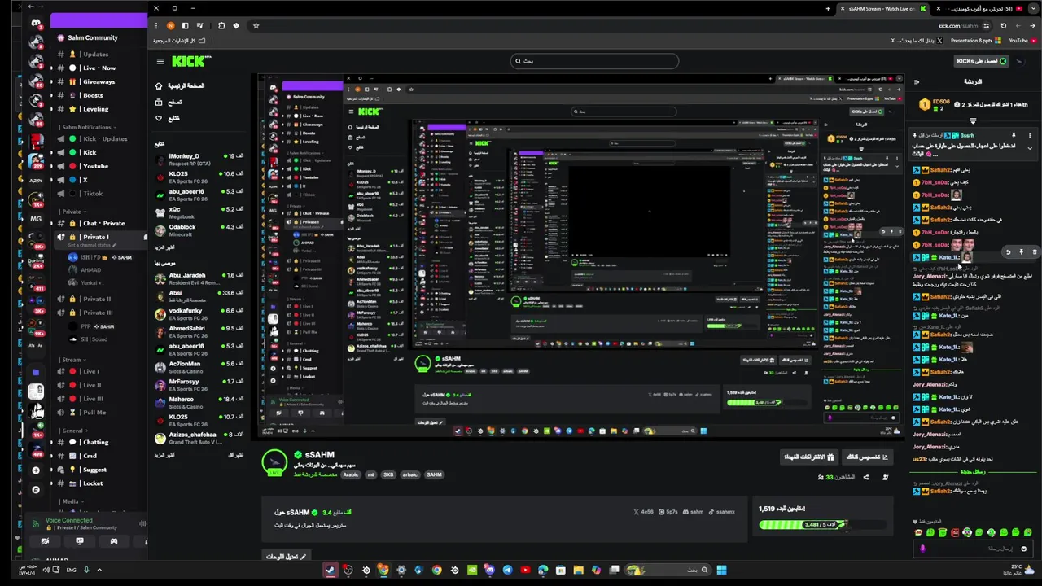The width and height of the screenshot is (1042, 586).
Task: Switch to the YouTube browser tab
Action: [x=980, y=8]
